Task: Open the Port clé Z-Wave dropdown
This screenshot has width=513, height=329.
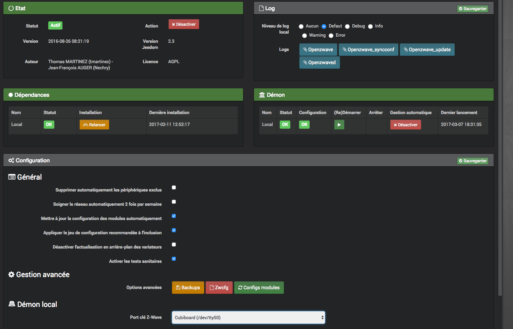Action: tap(249, 317)
